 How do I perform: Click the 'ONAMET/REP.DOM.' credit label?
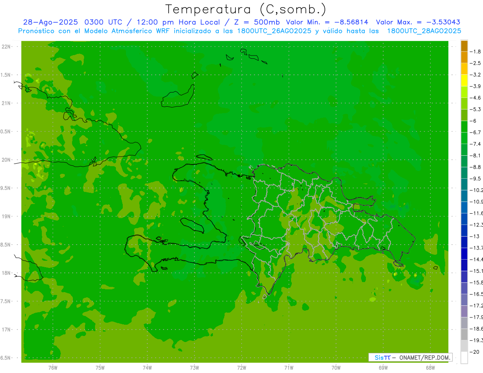[x=424, y=357]
